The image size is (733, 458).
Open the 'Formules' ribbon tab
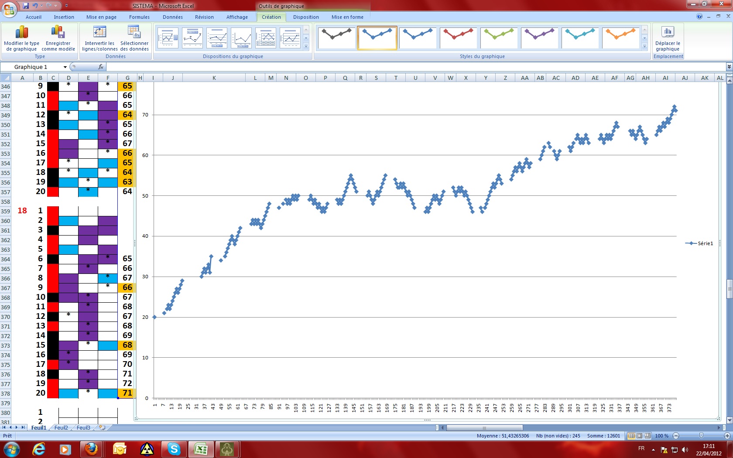pyautogui.click(x=139, y=17)
